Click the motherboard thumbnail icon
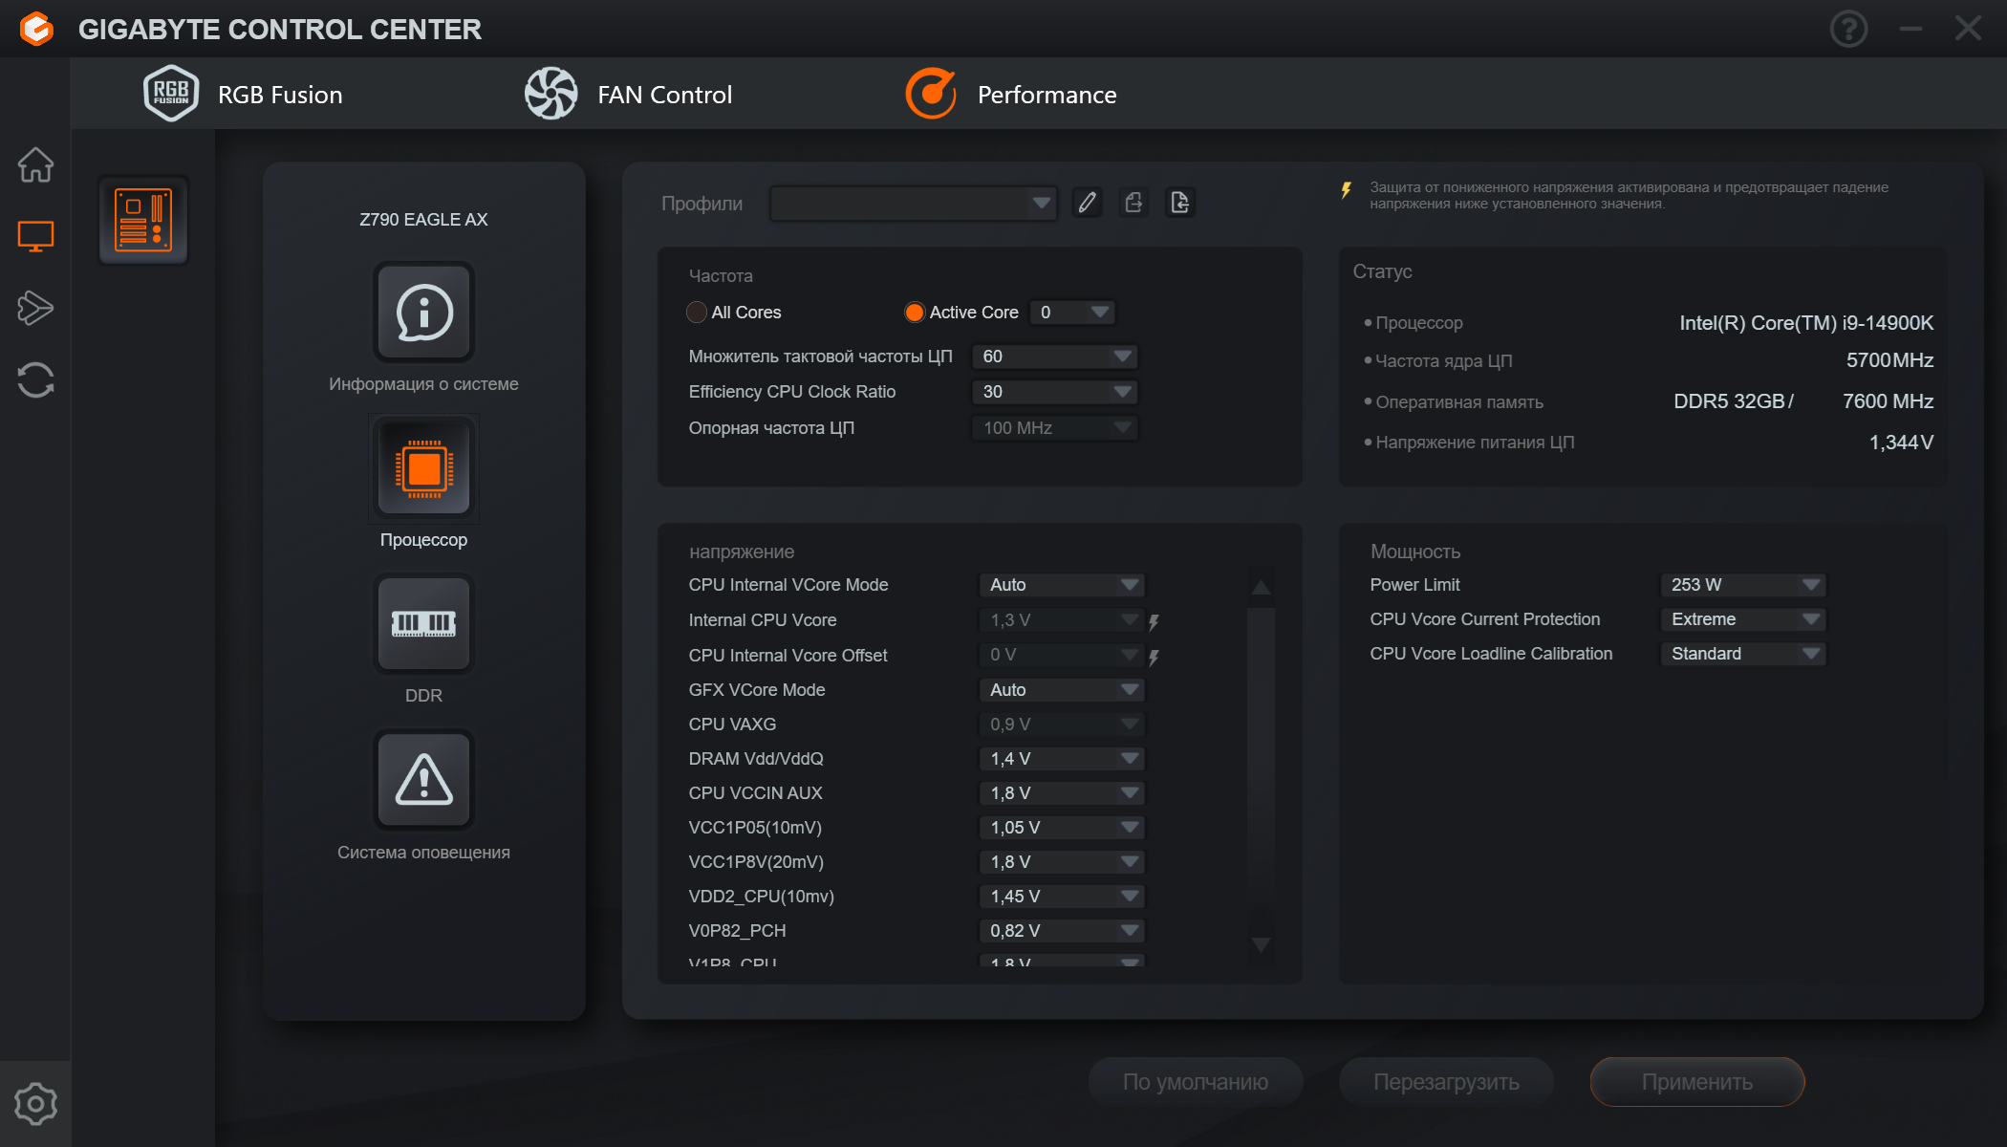This screenshot has width=2007, height=1147. coord(143,220)
